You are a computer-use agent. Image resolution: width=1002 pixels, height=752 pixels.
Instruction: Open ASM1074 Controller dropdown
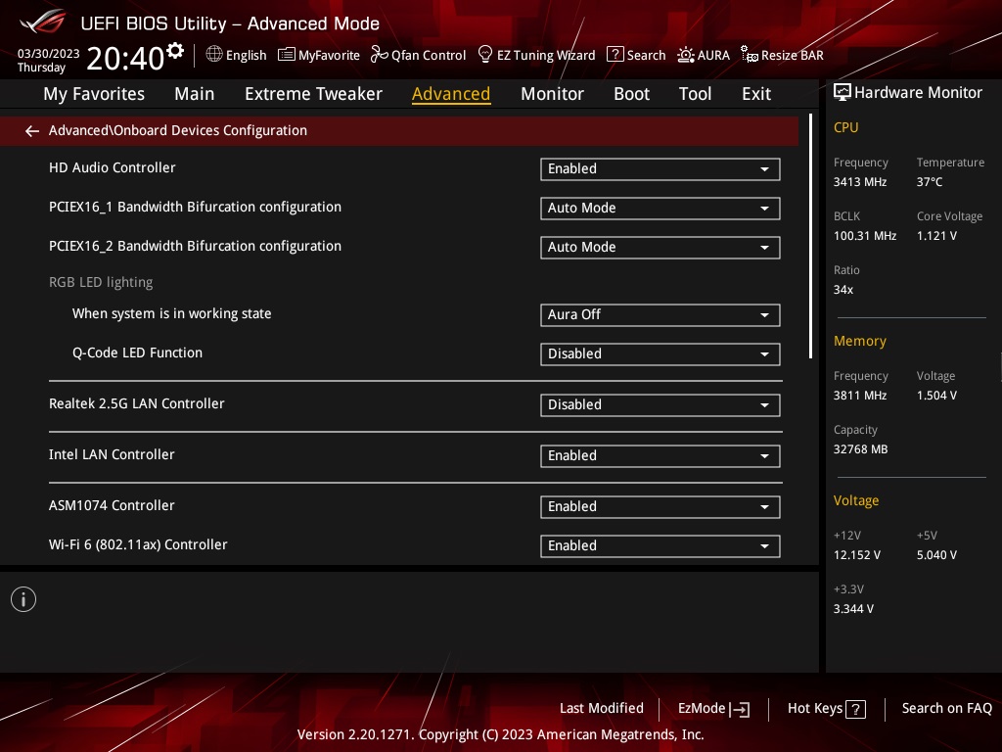(660, 507)
